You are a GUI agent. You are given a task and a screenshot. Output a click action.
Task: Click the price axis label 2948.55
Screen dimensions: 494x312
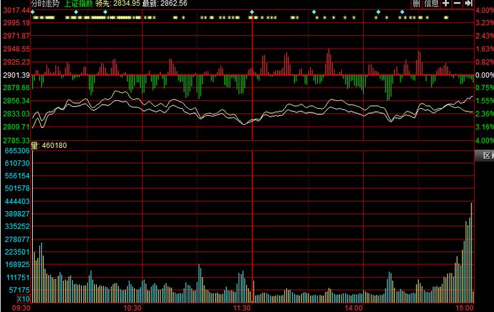click(16, 49)
